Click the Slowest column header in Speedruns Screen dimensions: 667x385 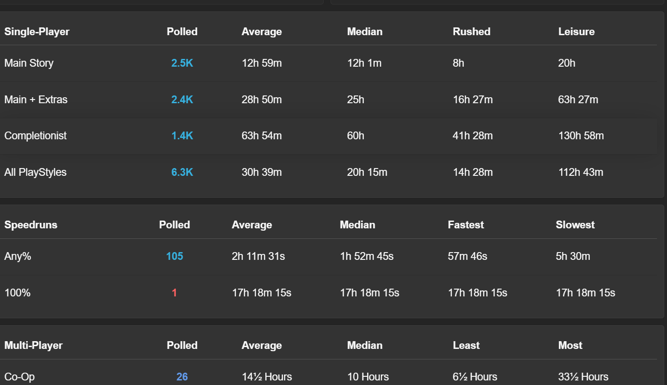575,225
